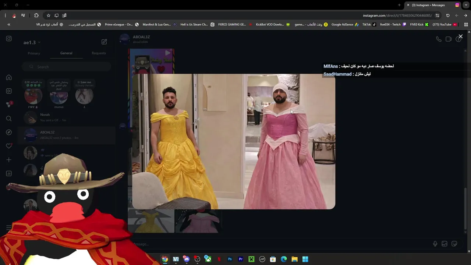471x265 pixels.
Task: Start an audio call with ABOAL3Z
Action: point(439,39)
